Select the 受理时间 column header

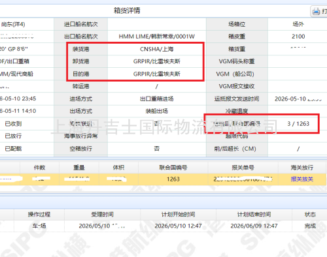tap(103, 215)
